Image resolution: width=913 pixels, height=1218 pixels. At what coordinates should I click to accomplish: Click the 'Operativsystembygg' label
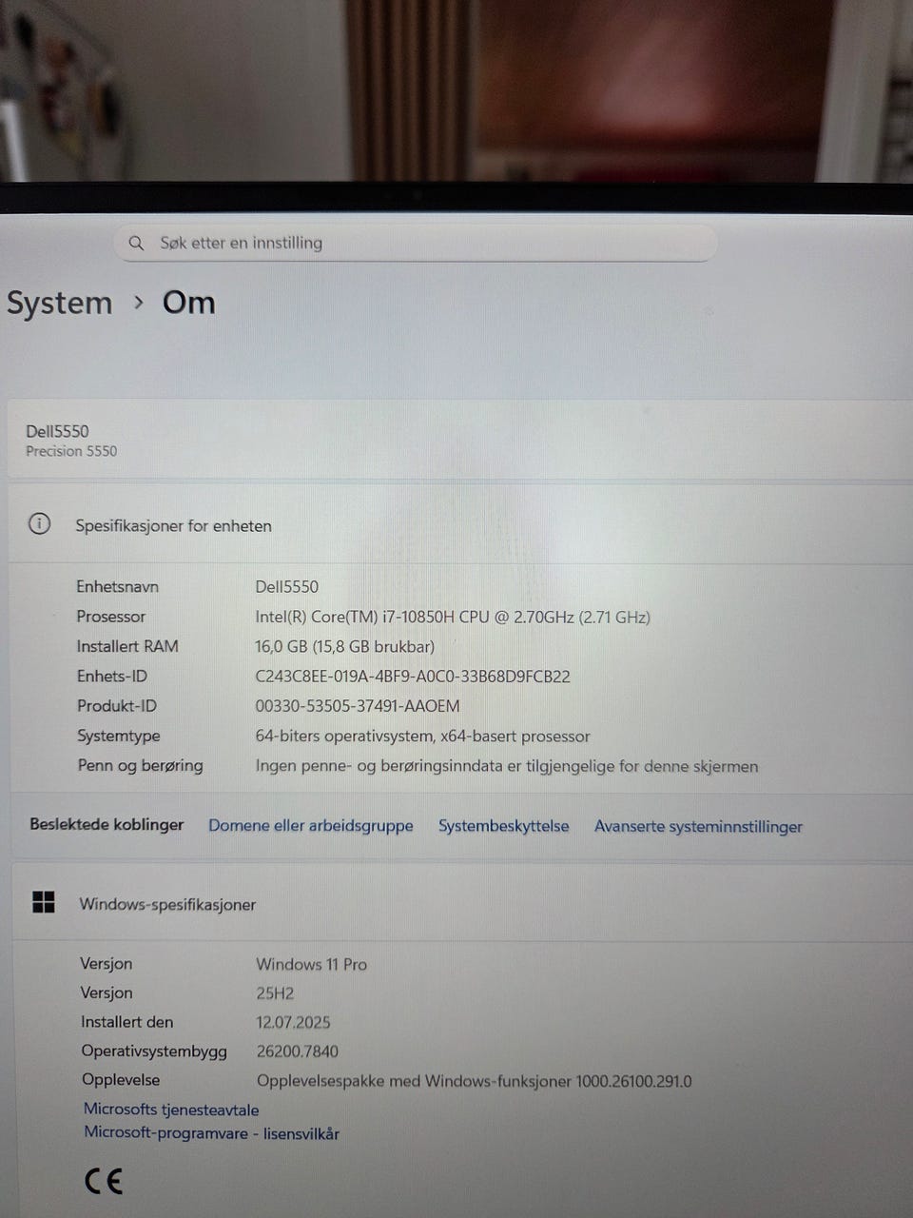click(x=154, y=1051)
